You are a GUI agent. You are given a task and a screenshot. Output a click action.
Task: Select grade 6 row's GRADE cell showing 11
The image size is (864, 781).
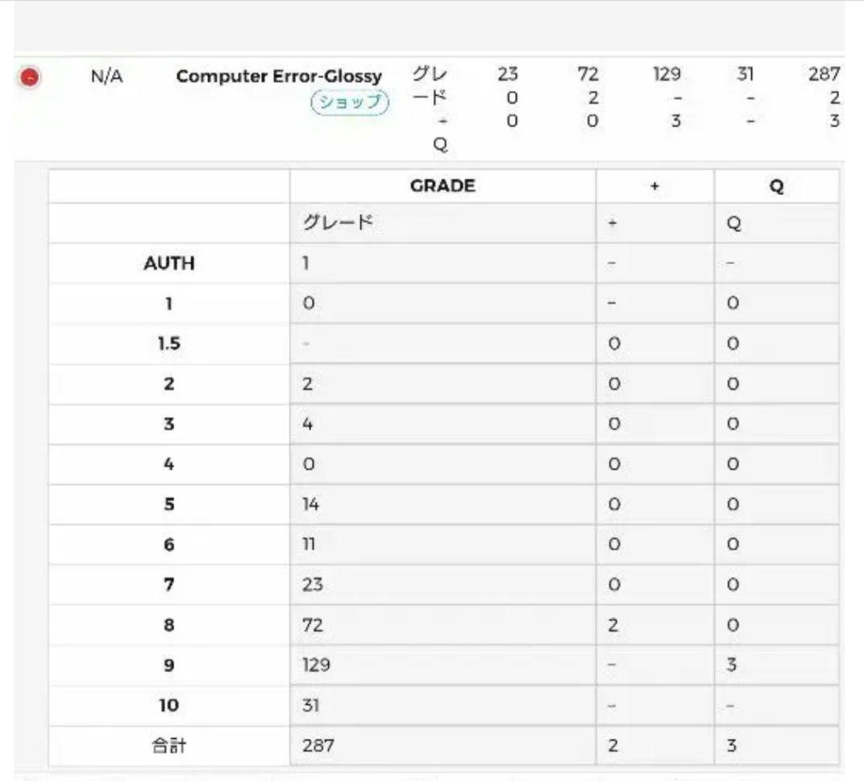click(442, 545)
